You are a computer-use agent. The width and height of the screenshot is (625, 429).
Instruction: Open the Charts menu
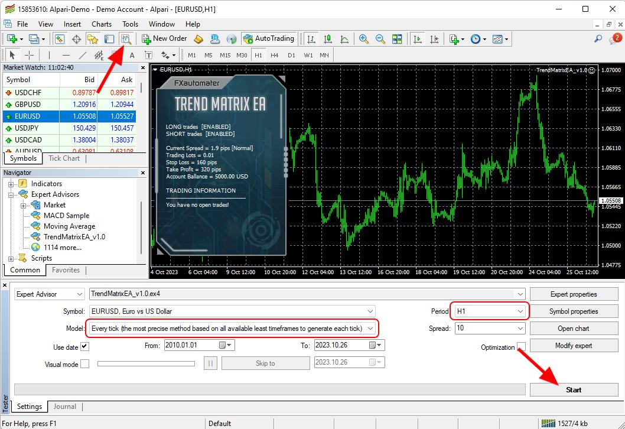click(102, 24)
